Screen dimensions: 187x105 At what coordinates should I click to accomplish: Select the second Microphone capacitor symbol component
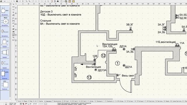point(5,21)
